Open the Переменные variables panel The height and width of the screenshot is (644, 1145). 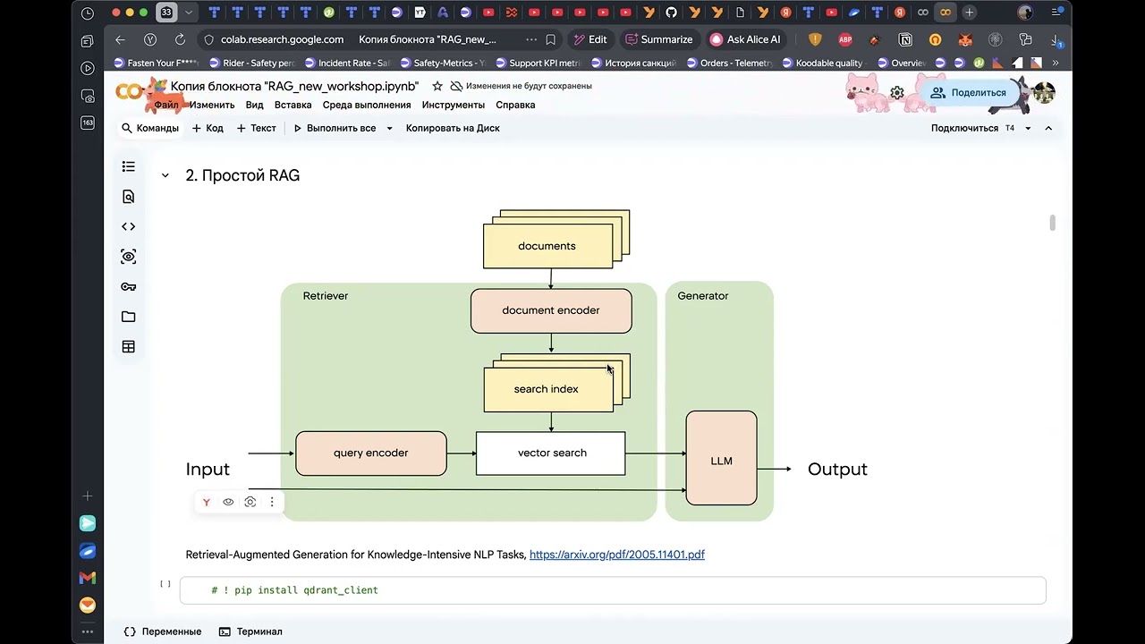pos(162,631)
